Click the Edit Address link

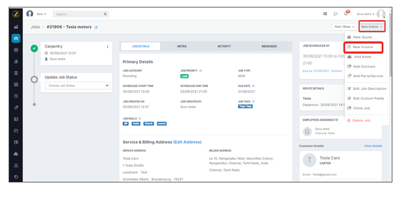coord(187,142)
